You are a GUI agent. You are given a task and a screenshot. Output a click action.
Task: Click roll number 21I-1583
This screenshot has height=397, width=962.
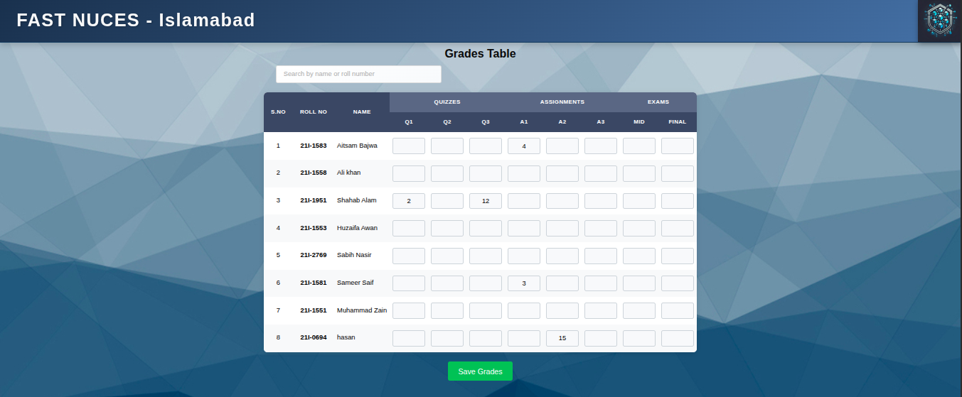tap(314, 146)
